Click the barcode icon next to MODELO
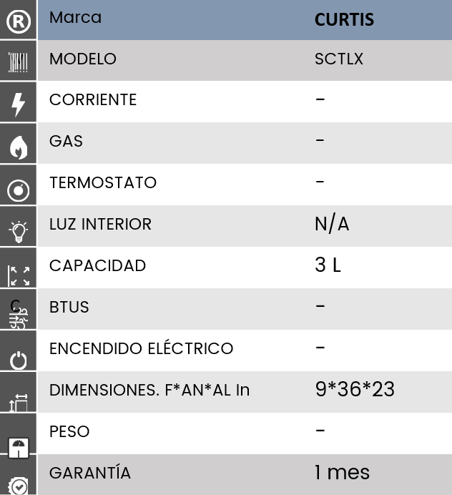 (x=19, y=62)
